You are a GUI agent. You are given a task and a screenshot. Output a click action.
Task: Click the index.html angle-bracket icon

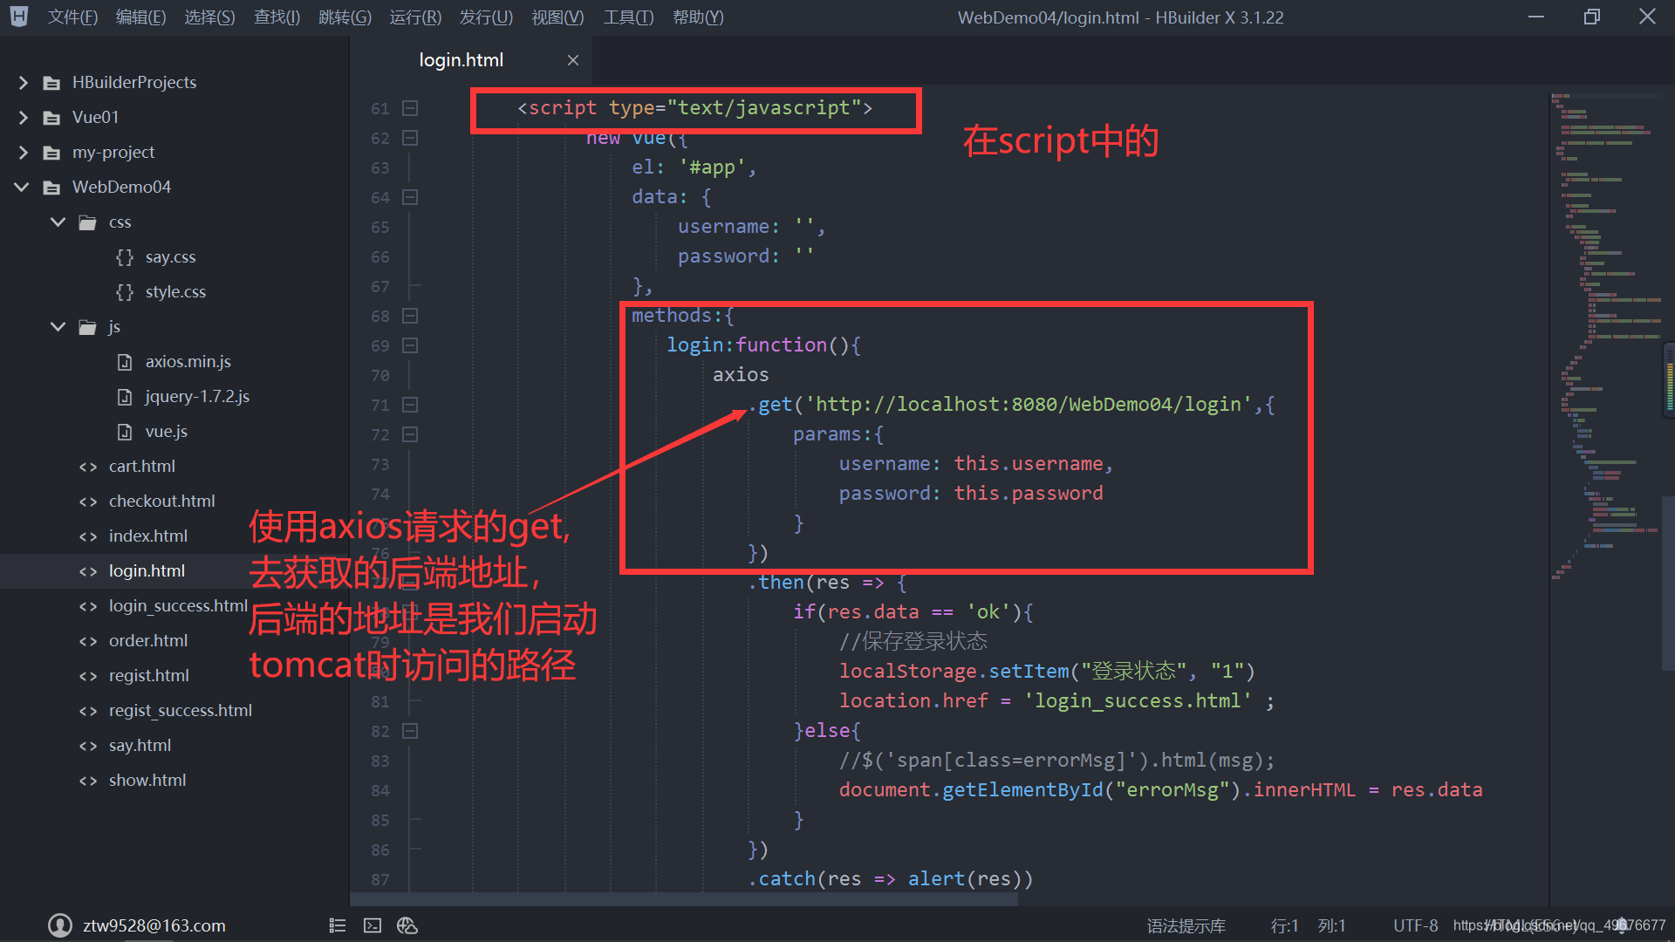click(88, 536)
